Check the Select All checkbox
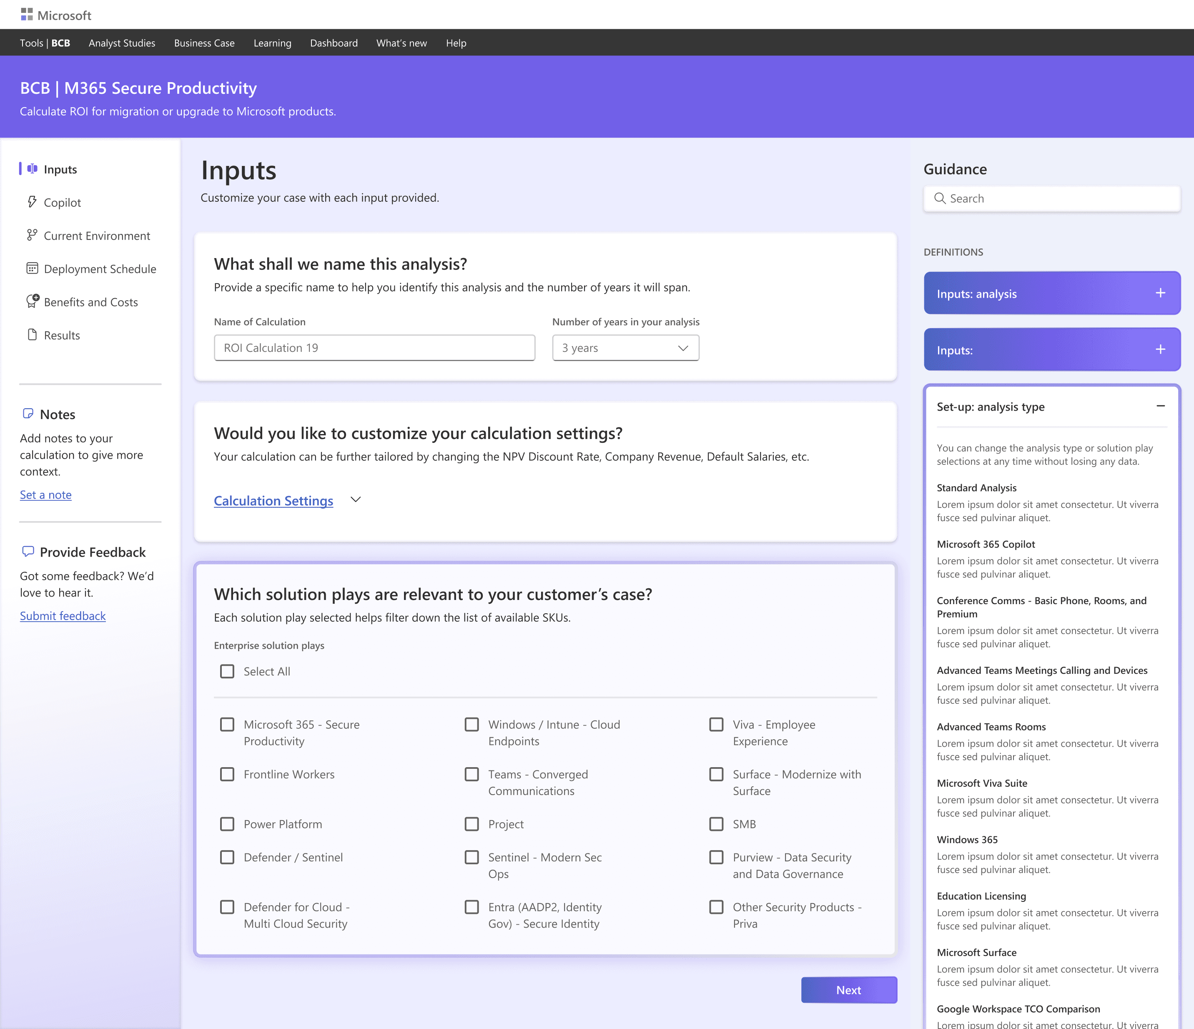 (x=227, y=671)
